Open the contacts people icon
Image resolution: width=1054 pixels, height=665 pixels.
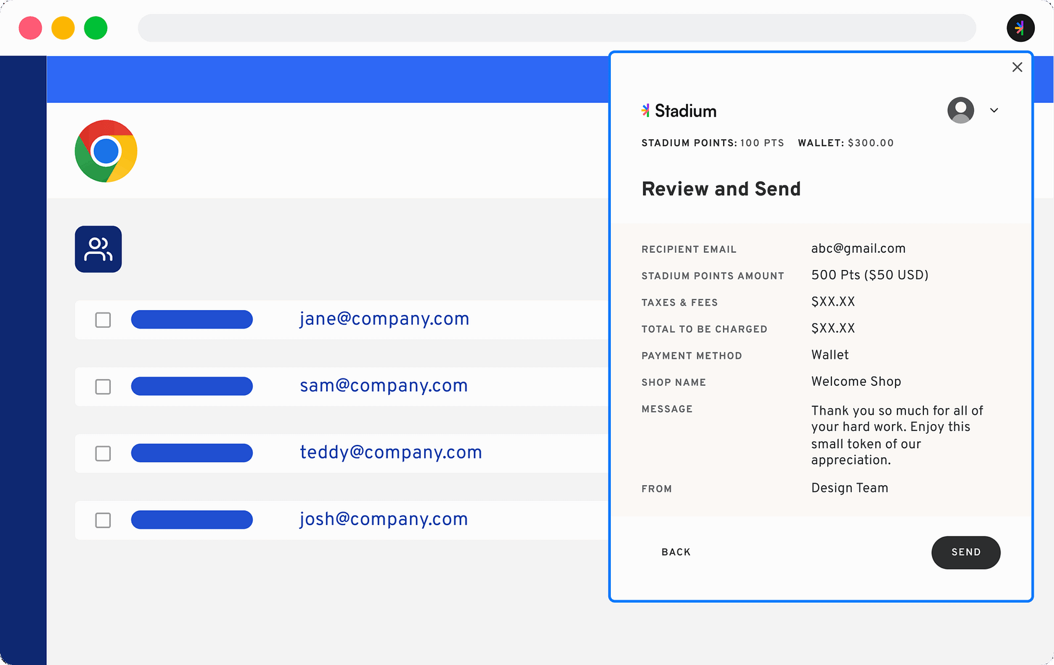tap(98, 249)
